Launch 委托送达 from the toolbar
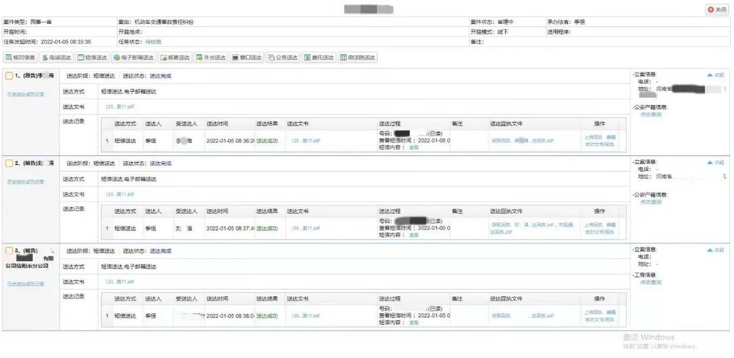Viewport: 734px width, 358px height. pyautogui.click(x=318, y=58)
